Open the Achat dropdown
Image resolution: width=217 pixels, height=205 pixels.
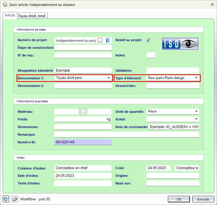click(x=196, y=119)
